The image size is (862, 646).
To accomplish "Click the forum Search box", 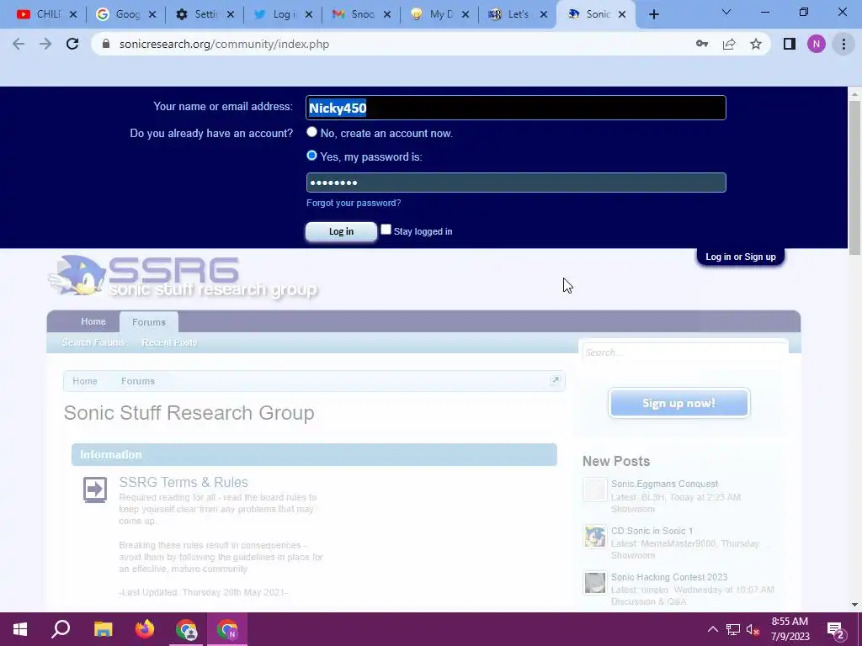I will tap(684, 352).
